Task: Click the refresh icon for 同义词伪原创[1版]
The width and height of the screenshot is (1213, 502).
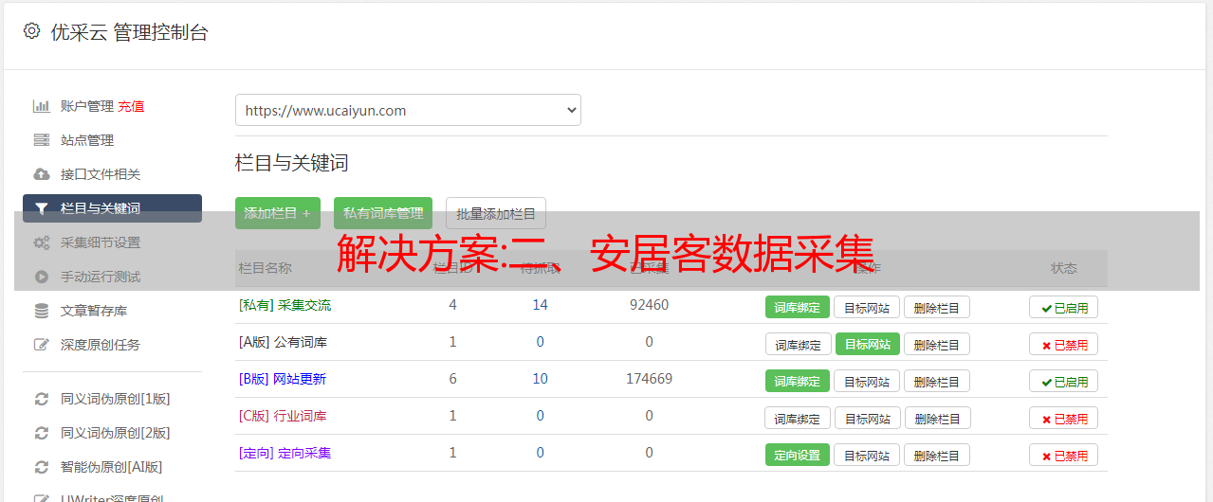Action: click(x=41, y=399)
